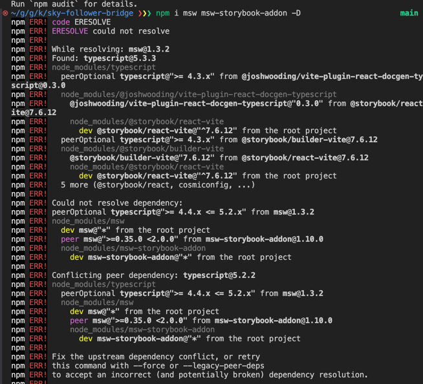Click the prompt path ~/g/g/k/sky-follower-bridge

coord(72,13)
